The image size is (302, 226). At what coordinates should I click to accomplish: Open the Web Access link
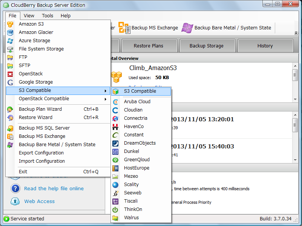click(39, 202)
